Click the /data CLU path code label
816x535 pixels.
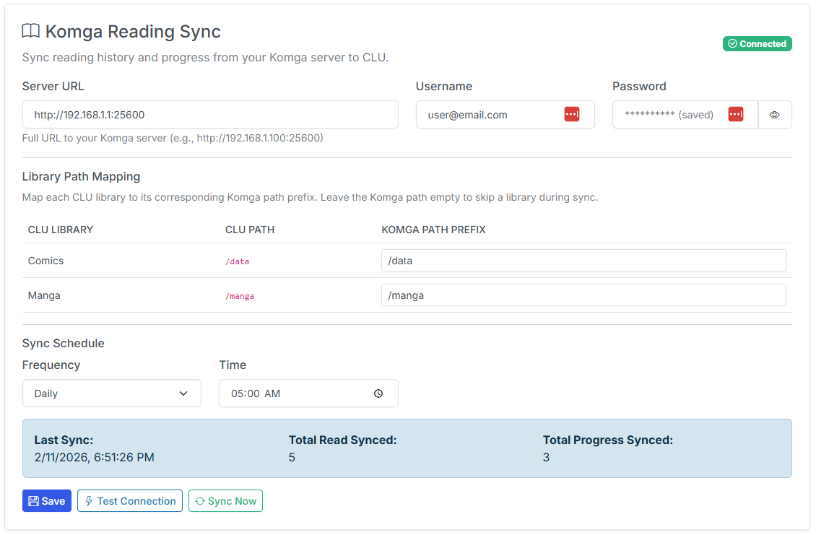(x=237, y=261)
